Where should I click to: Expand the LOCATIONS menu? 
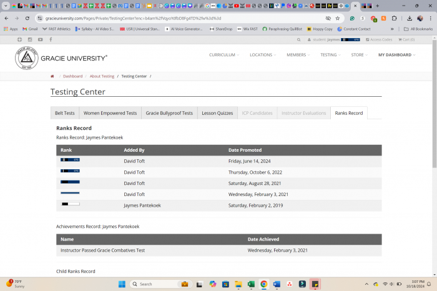263,55
